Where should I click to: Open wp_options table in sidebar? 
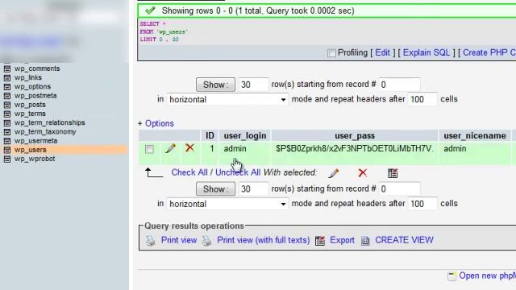click(x=32, y=86)
